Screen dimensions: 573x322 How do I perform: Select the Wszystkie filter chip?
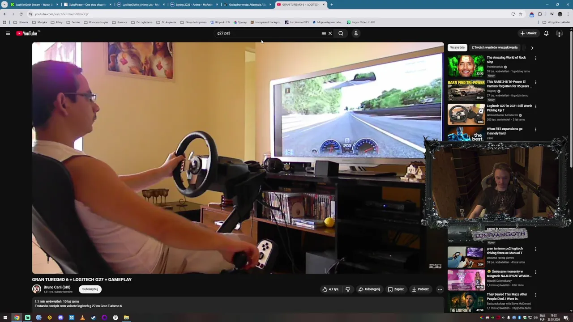(458, 47)
